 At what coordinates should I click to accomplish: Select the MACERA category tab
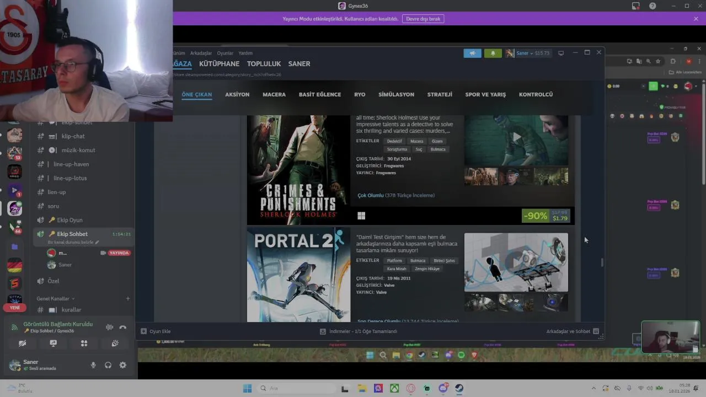tap(274, 94)
